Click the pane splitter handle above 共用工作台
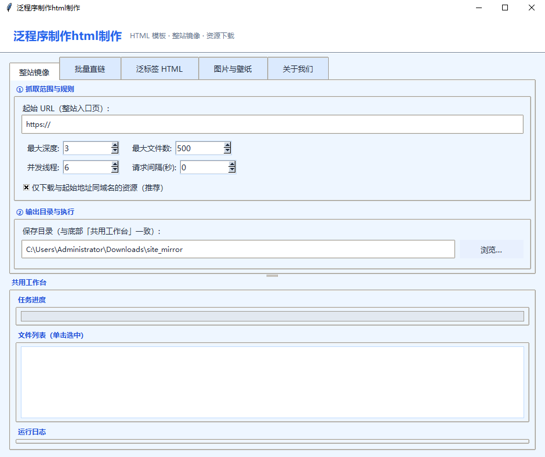 tap(272, 276)
